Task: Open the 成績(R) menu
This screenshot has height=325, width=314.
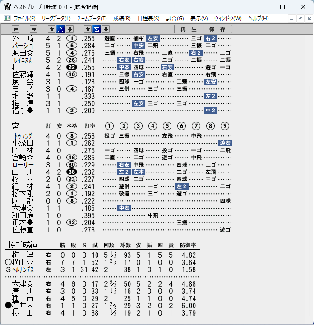Action: coord(122,19)
